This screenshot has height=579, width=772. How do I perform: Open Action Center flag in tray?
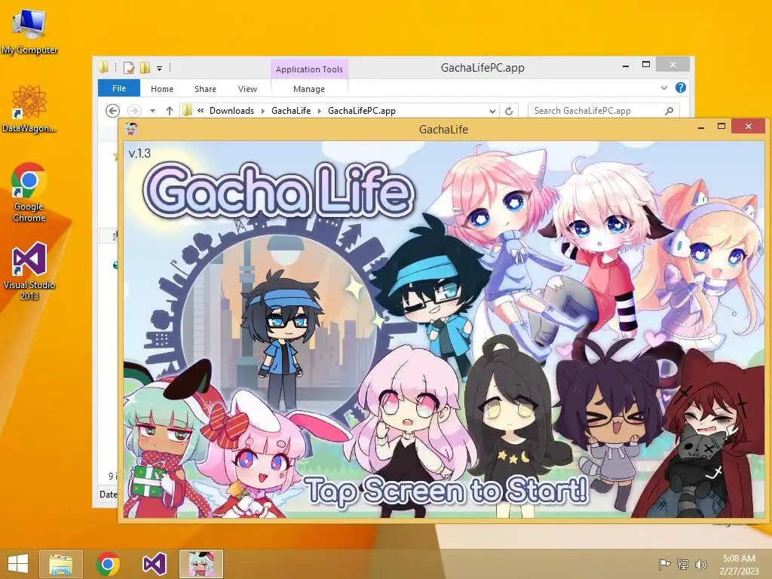coord(664,564)
